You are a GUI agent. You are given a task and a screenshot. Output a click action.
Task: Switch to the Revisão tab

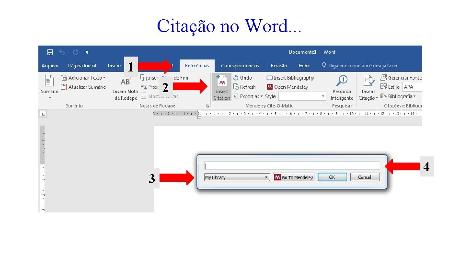tap(279, 66)
